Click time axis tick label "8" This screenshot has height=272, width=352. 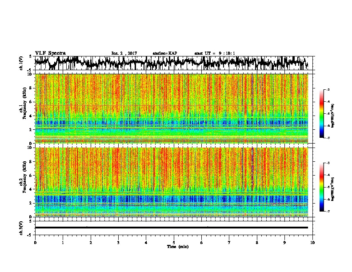click(257, 243)
